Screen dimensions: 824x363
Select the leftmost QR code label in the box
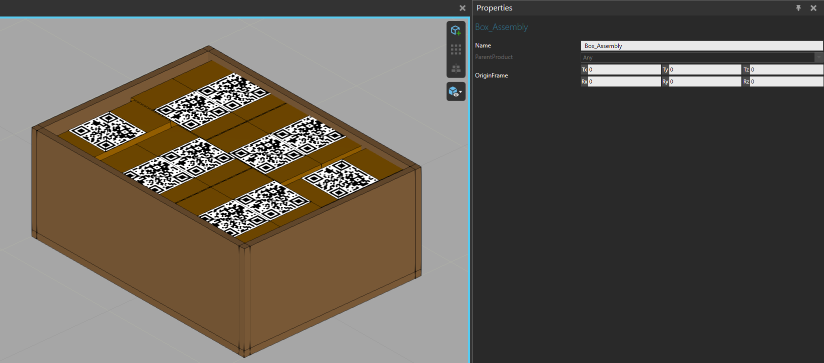[107, 131]
